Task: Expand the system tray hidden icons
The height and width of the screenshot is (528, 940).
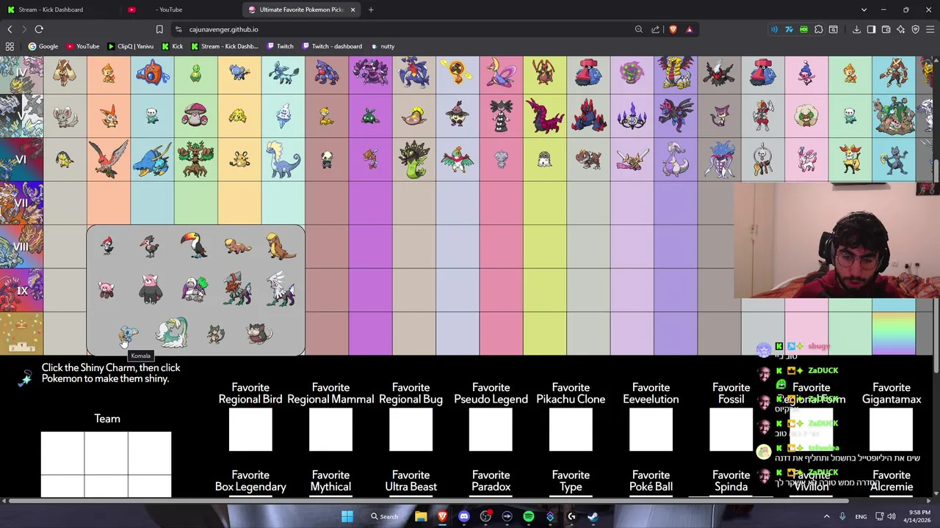Action: point(826,516)
